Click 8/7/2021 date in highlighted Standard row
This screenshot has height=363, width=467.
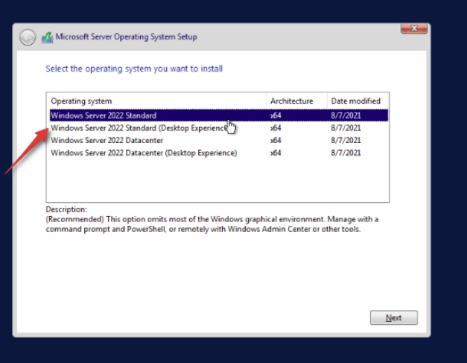[346, 116]
